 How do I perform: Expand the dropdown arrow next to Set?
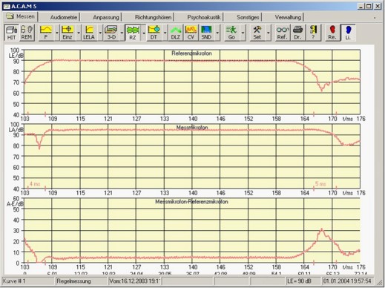(x=269, y=33)
